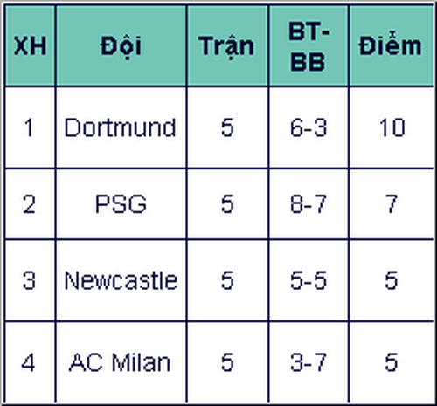Screen dimensions: 437x406
Task: Select Dortmund's matches played cell
Action: (227, 127)
